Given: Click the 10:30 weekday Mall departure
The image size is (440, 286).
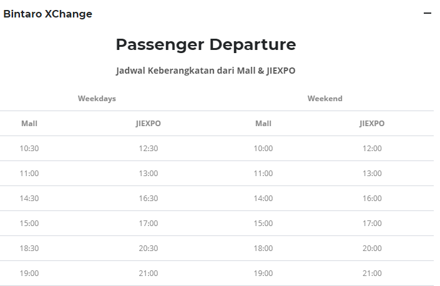Looking at the screenshot, I should coord(29,149).
